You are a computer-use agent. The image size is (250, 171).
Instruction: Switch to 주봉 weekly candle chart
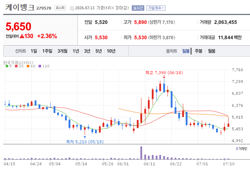[199, 51]
